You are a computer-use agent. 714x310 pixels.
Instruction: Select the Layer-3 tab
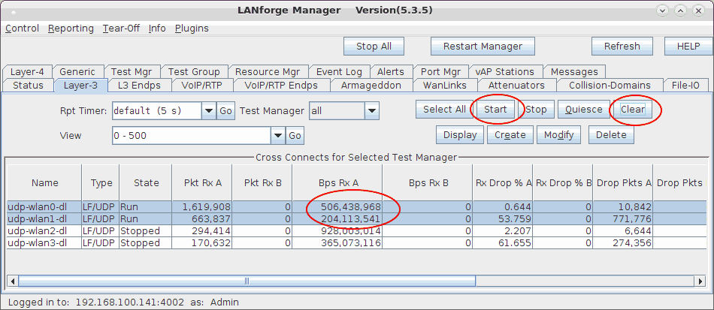click(x=80, y=86)
